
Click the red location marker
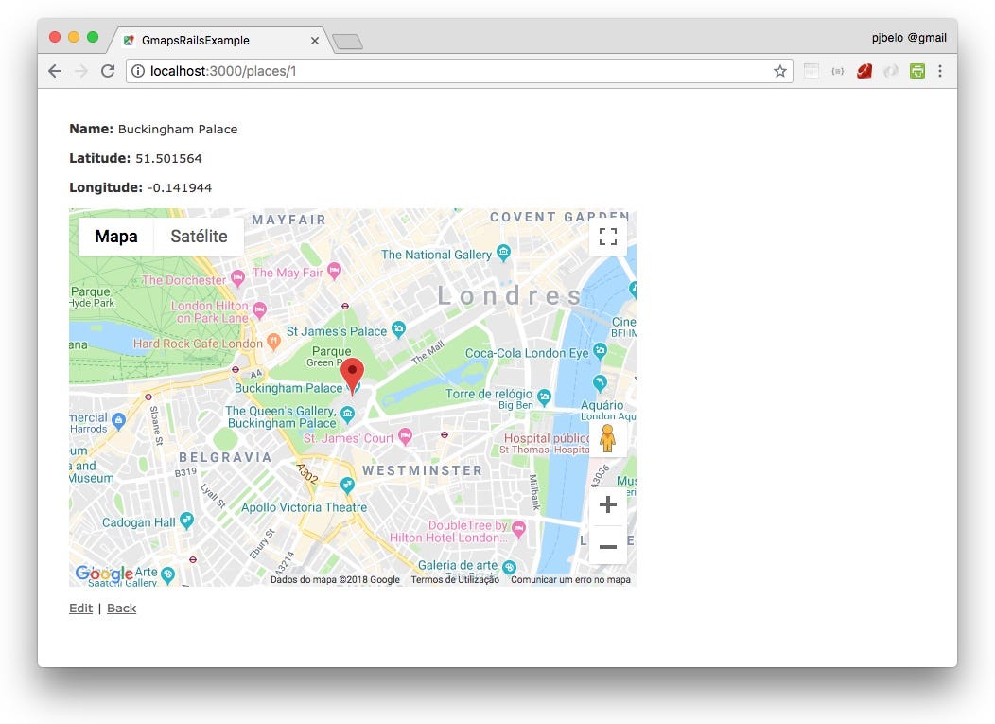pyautogui.click(x=352, y=376)
